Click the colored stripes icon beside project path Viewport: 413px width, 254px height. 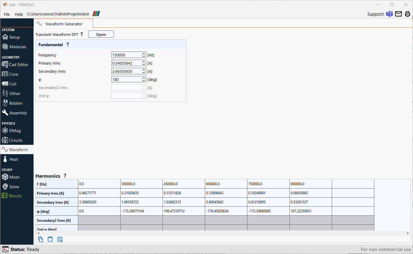[96, 14]
